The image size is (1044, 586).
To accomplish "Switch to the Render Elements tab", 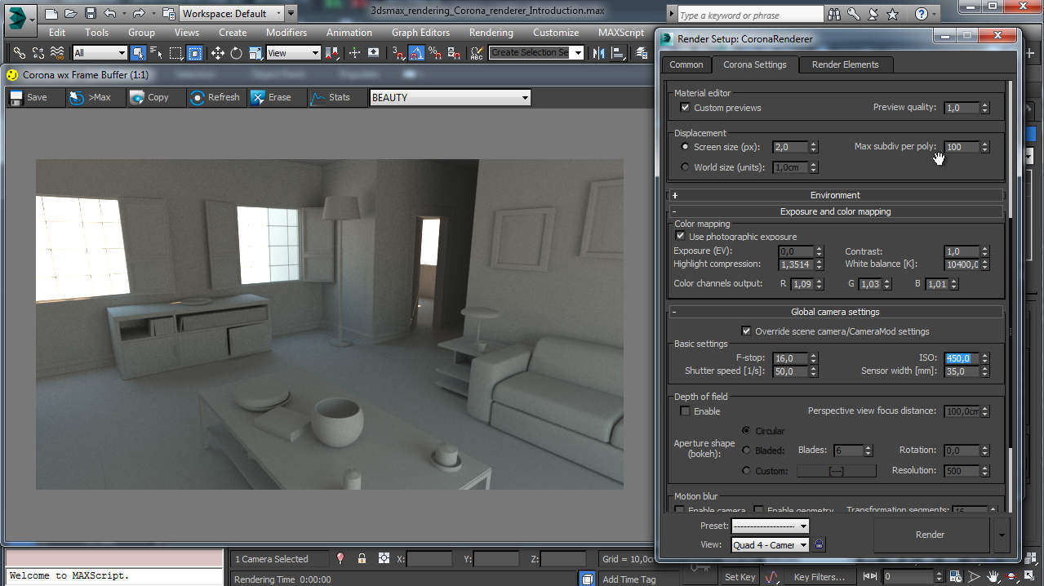I will click(x=845, y=64).
